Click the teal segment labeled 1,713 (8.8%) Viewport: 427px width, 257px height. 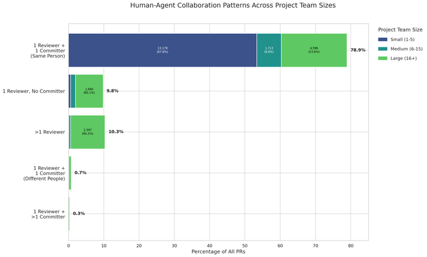click(x=269, y=50)
